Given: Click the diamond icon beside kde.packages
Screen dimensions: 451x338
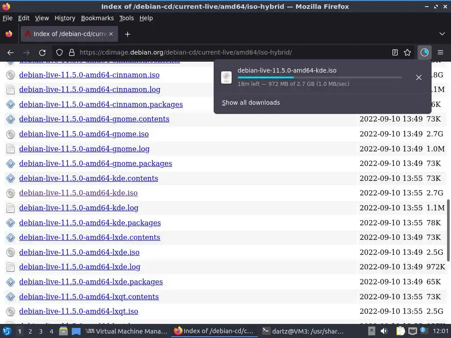Looking at the screenshot, I should (x=11, y=223).
